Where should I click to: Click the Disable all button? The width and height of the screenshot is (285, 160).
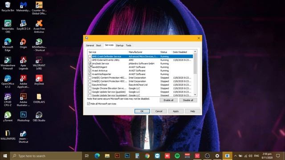[188, 100]
